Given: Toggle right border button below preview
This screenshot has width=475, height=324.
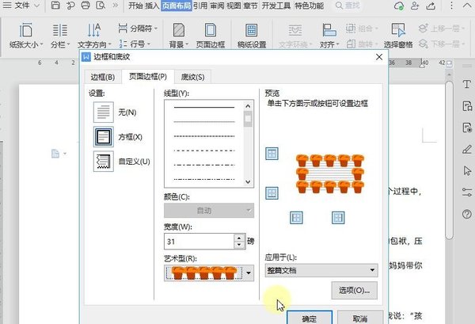Looking at the screenshot, I should [337, 217].
